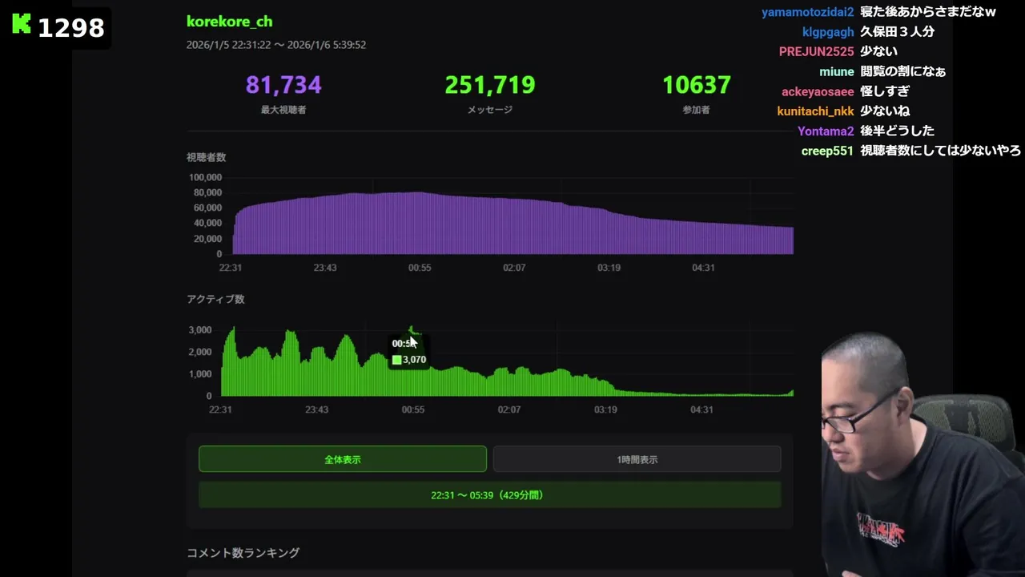Select the 全体表示 view button
Screen dimensions: 1025x577
click(x=343, y=459)
